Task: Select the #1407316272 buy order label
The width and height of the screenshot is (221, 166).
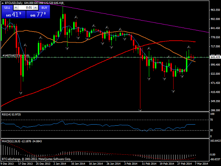Action: coord(16,56)
